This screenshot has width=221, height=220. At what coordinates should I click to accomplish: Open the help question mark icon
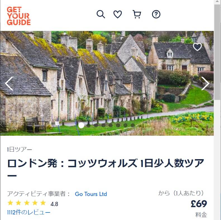point(156,14)
